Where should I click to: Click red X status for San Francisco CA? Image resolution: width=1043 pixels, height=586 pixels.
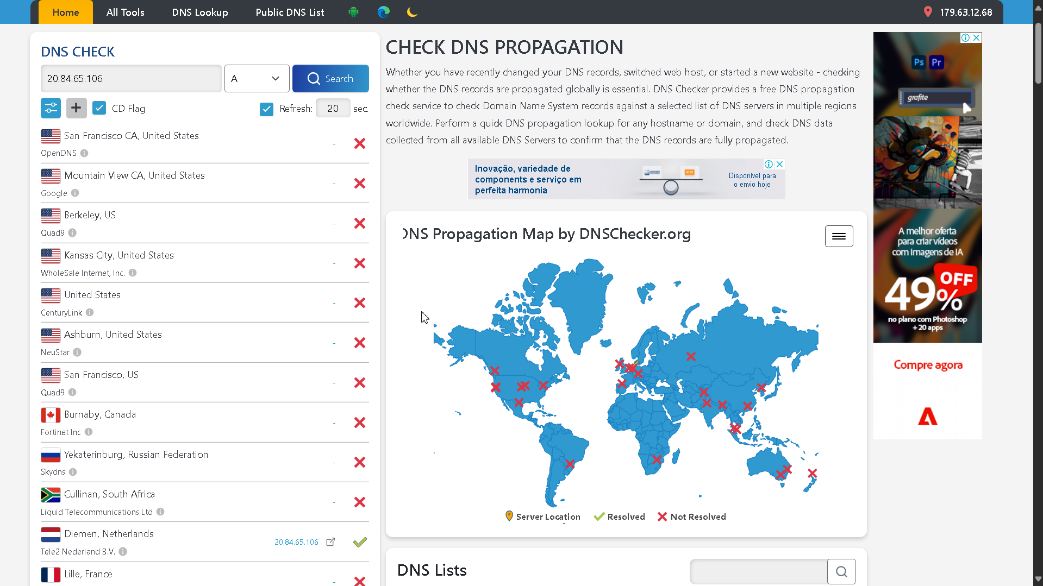[x=360, y=143]
